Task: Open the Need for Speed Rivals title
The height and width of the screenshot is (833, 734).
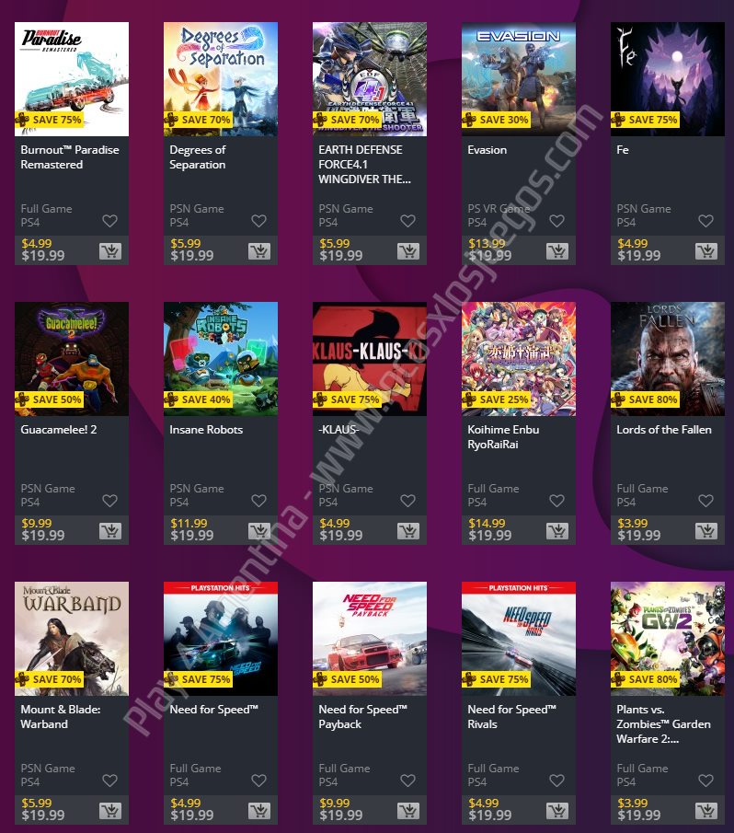Action: pos(511,717)
